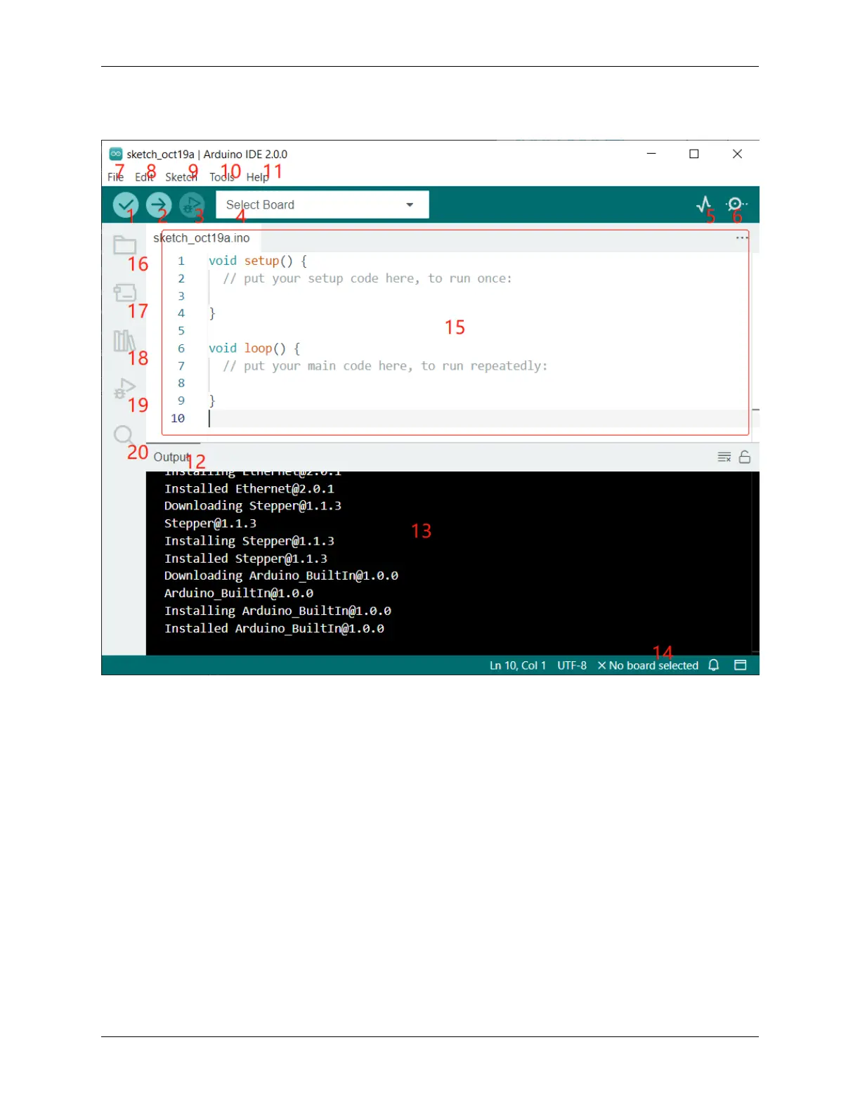Click the 'Downloading Arduino_BuiltIn@1.0.0' output line
Image resolution: width=860 pixels, height=1113 pixels.
pos(281,576)
